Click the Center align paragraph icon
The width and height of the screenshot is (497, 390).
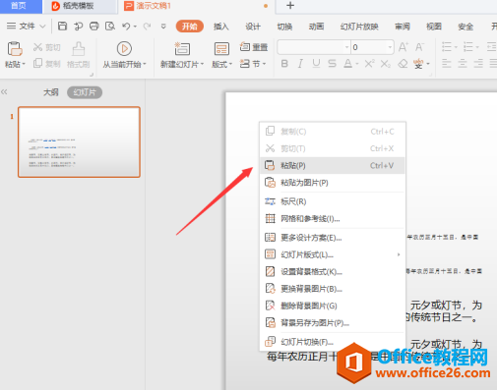(463, 63)
